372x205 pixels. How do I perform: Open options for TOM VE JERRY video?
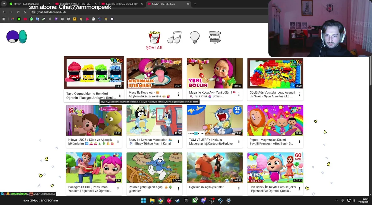point(239,142)
